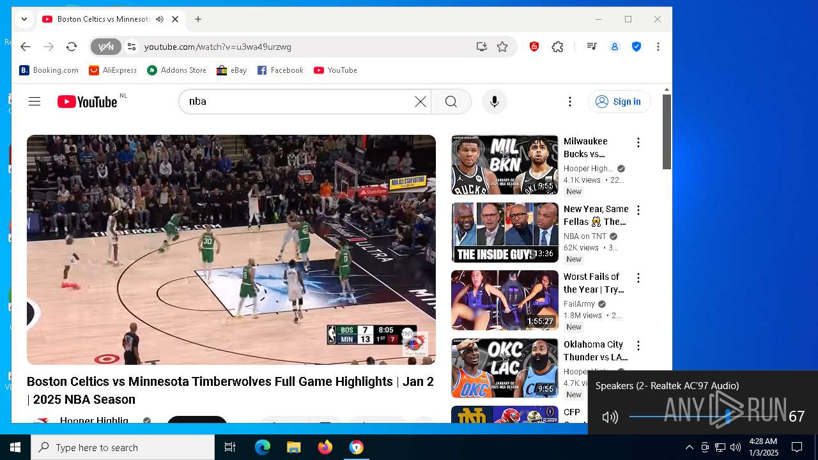Open FailArmy channel name
The height and width of the screenshot is (460, 818).
point(580,304)
